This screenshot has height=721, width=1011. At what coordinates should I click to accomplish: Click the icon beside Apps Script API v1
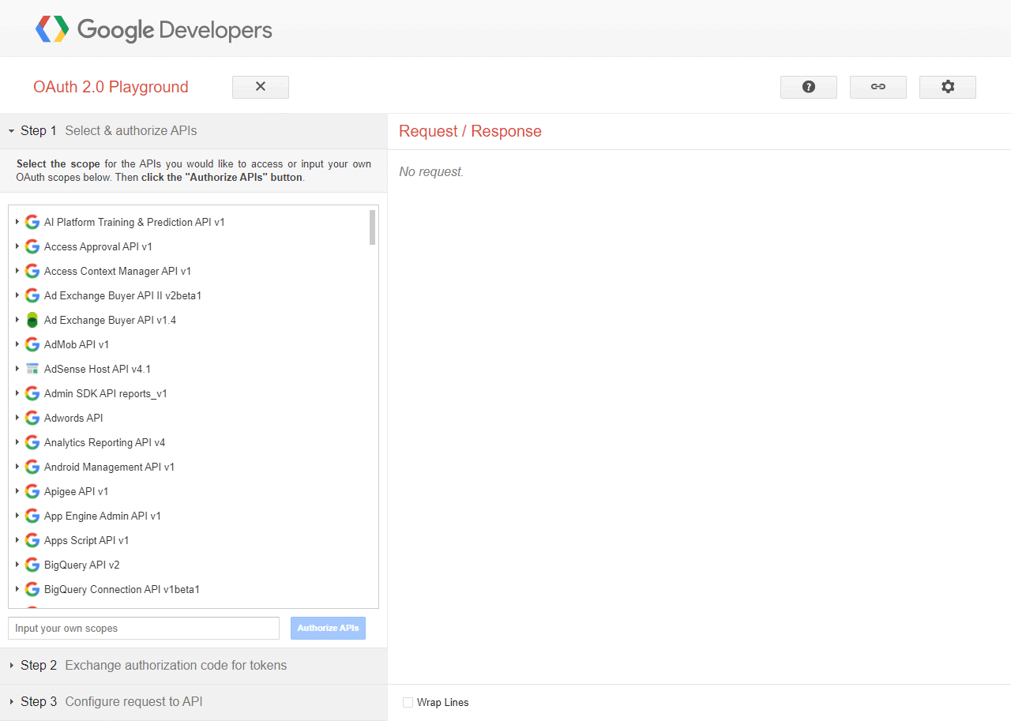coord(32,540)
